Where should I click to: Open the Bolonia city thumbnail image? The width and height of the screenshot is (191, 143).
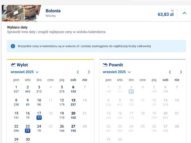pos(21,13)
